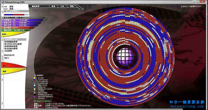Viewport: 208px width, 110px height.
Task: Open the 工具 menu
Action: (62, 6)
